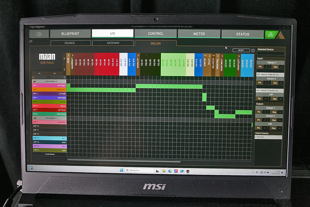Viewport: 310px width, 207px height.
Task: Launch Microsoft Edge from the taskbar
Action: [170, 171]
